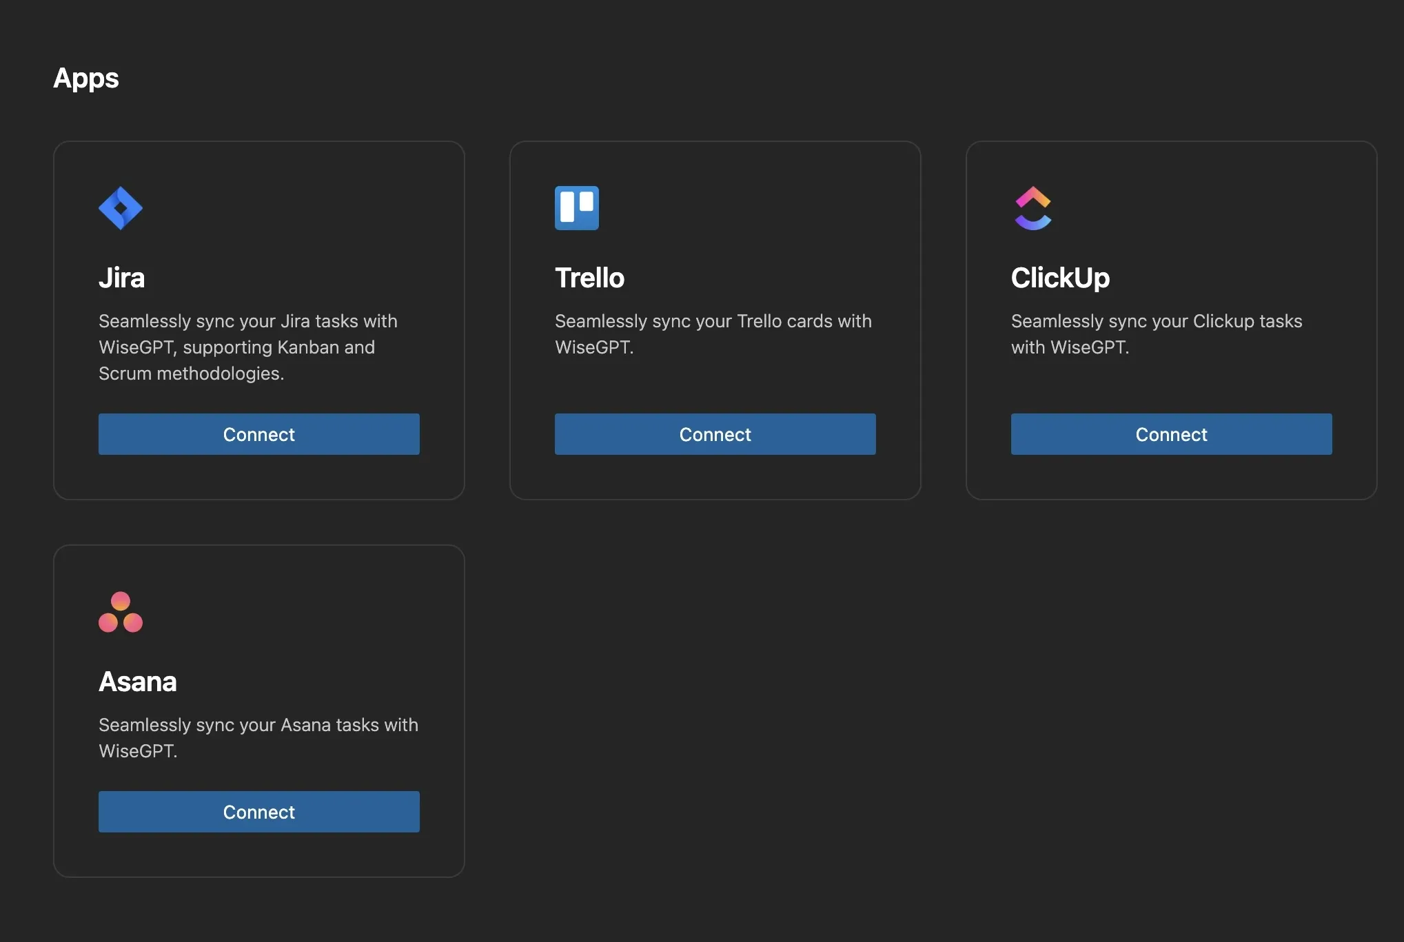Viewport: 1404px width, 942px height.
Task: Click the Apps page heading
Action: [86, 79]
